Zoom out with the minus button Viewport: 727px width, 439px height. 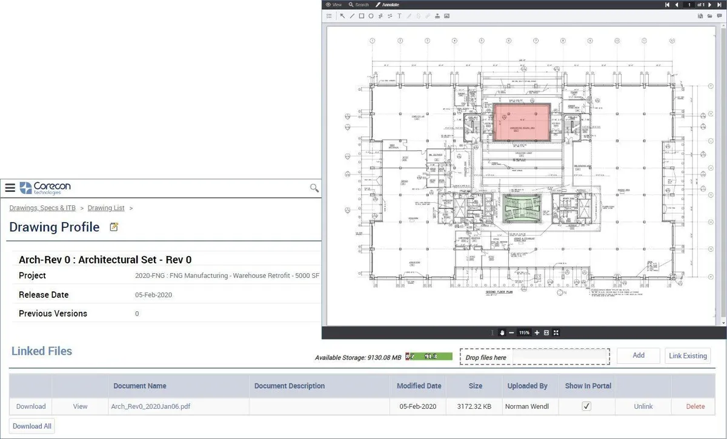[x=511, y=332]
